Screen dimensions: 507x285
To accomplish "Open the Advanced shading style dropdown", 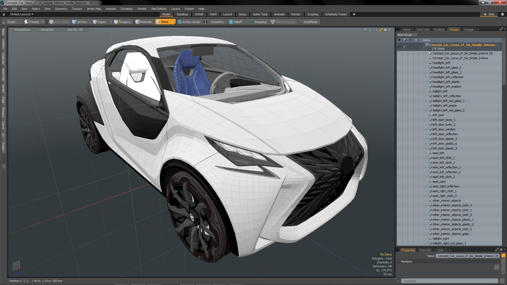I will coord(47,30).
